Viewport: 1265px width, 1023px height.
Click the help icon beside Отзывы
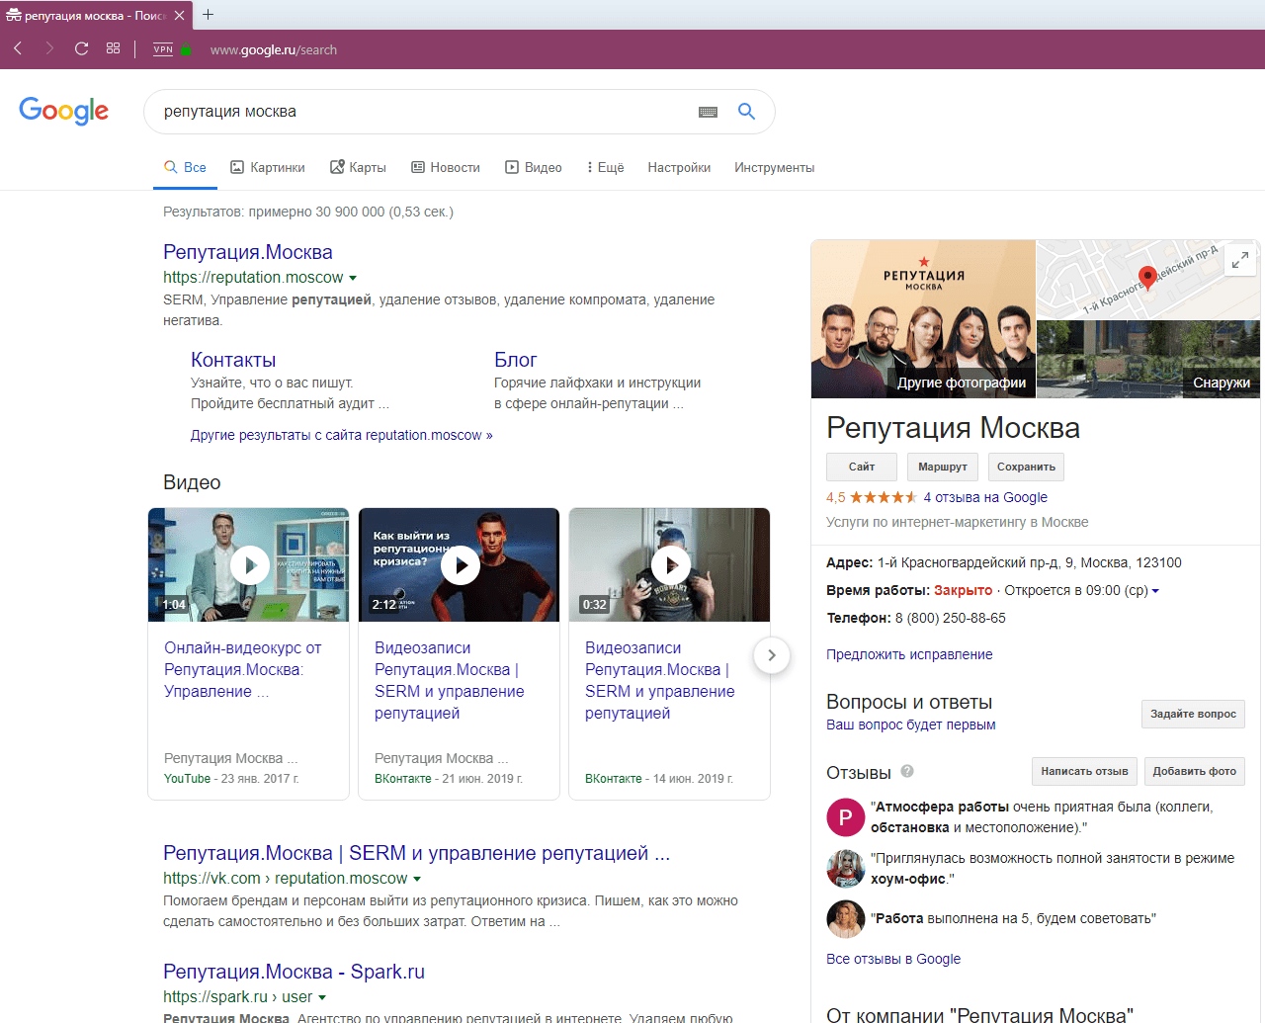(907, 771)
